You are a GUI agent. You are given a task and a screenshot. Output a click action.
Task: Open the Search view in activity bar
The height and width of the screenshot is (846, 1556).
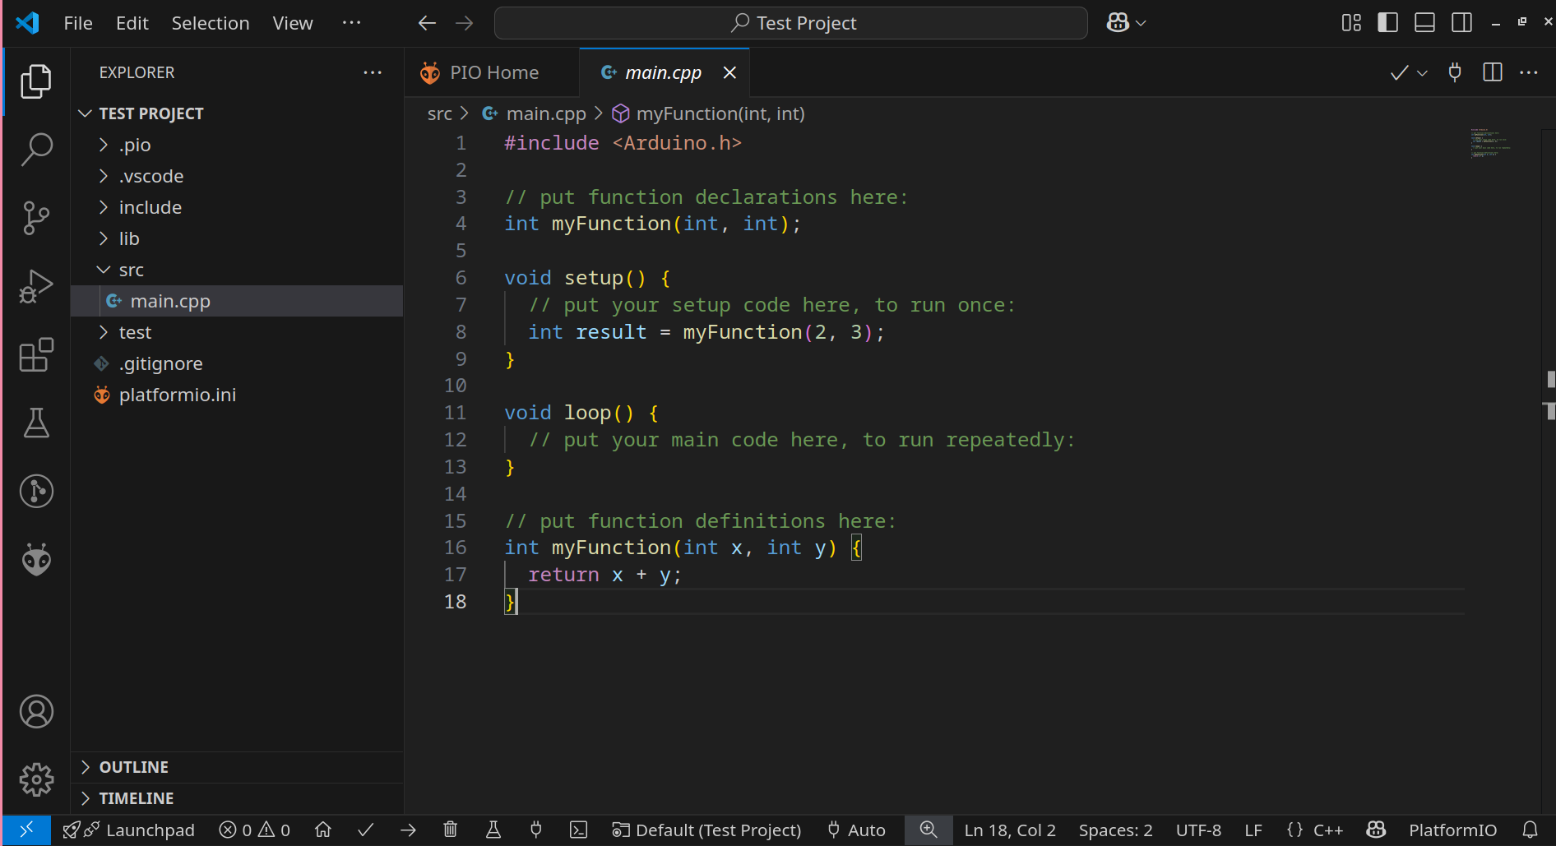pyautogui.click(x=36, y=150)
